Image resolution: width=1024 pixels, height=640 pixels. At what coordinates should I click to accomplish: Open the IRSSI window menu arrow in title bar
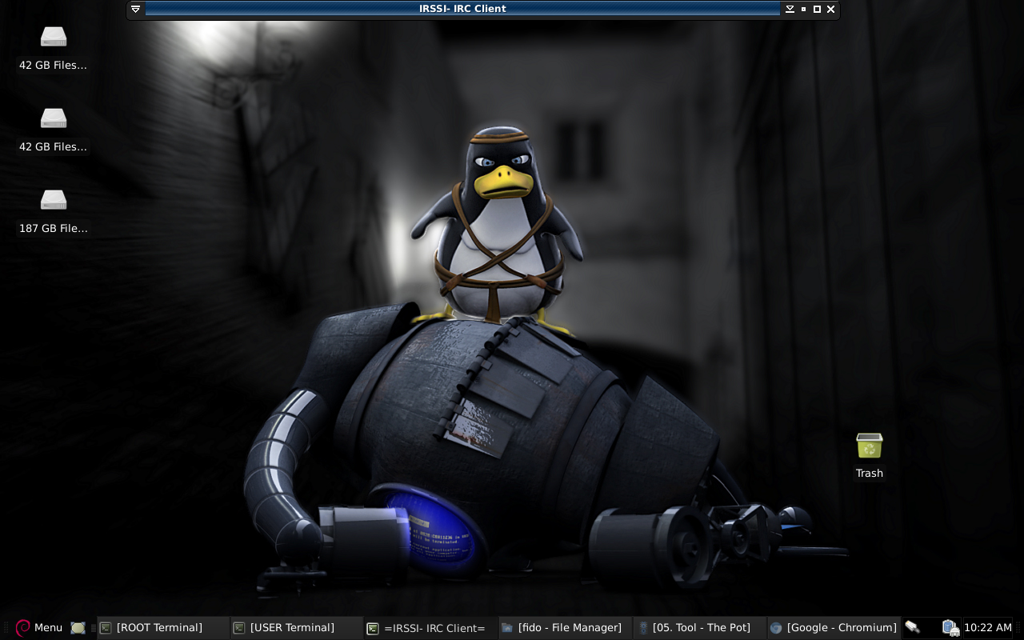(135, 9)
